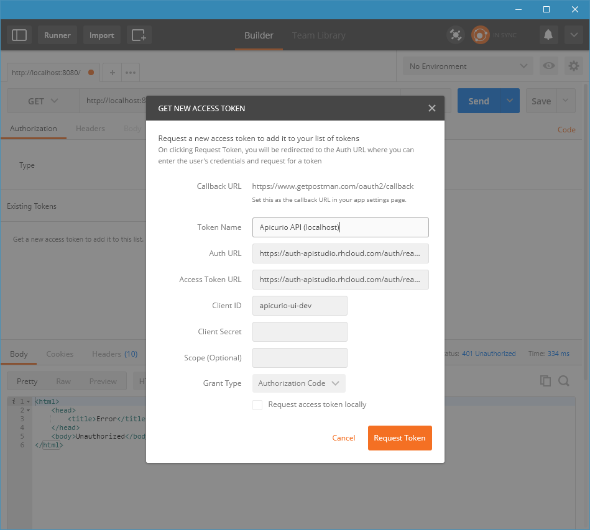This screenshot has width=590, height=530.
Task: Click the interceptor satellite icon
Action: pyautogui.click(x=456, y=35)
